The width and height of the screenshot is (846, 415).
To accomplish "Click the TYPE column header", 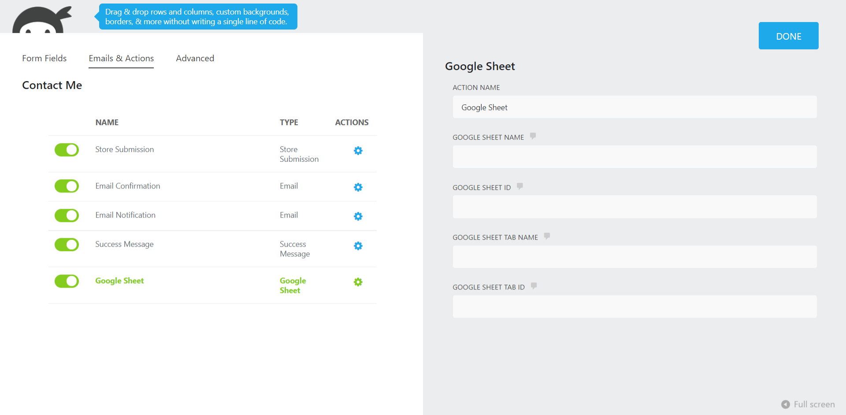I will [x=289, y=122].
